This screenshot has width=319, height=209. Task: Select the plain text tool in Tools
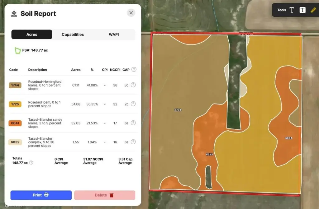pyautogui.click(x=292, y=10)
